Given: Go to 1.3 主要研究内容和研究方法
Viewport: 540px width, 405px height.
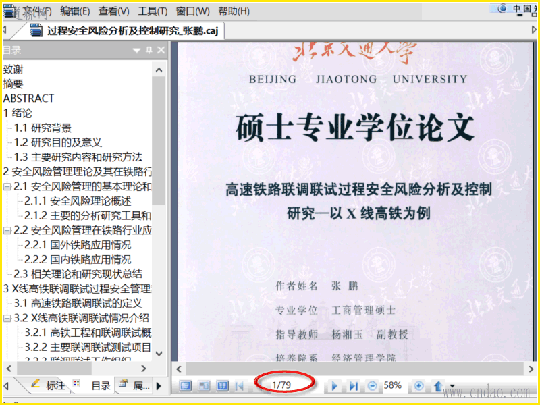Looking at the screenshot, I should pyautogui.click(x=78, y=157).
